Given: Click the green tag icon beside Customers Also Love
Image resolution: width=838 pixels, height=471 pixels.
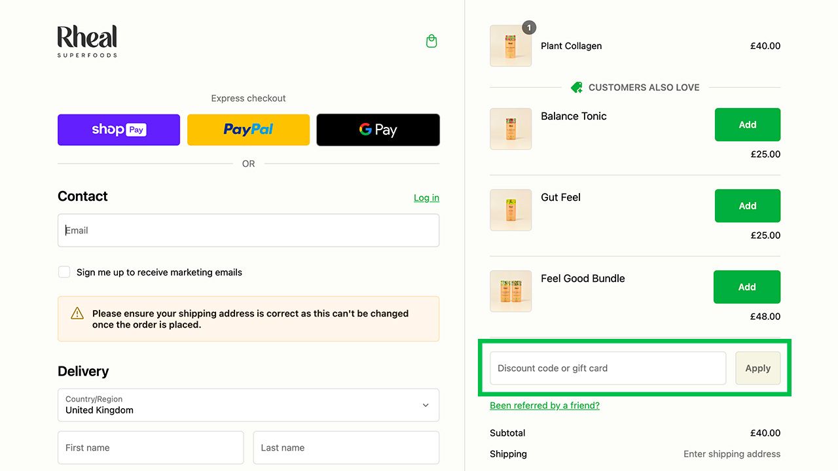Looking at the screenshot, I should [576, 87].
